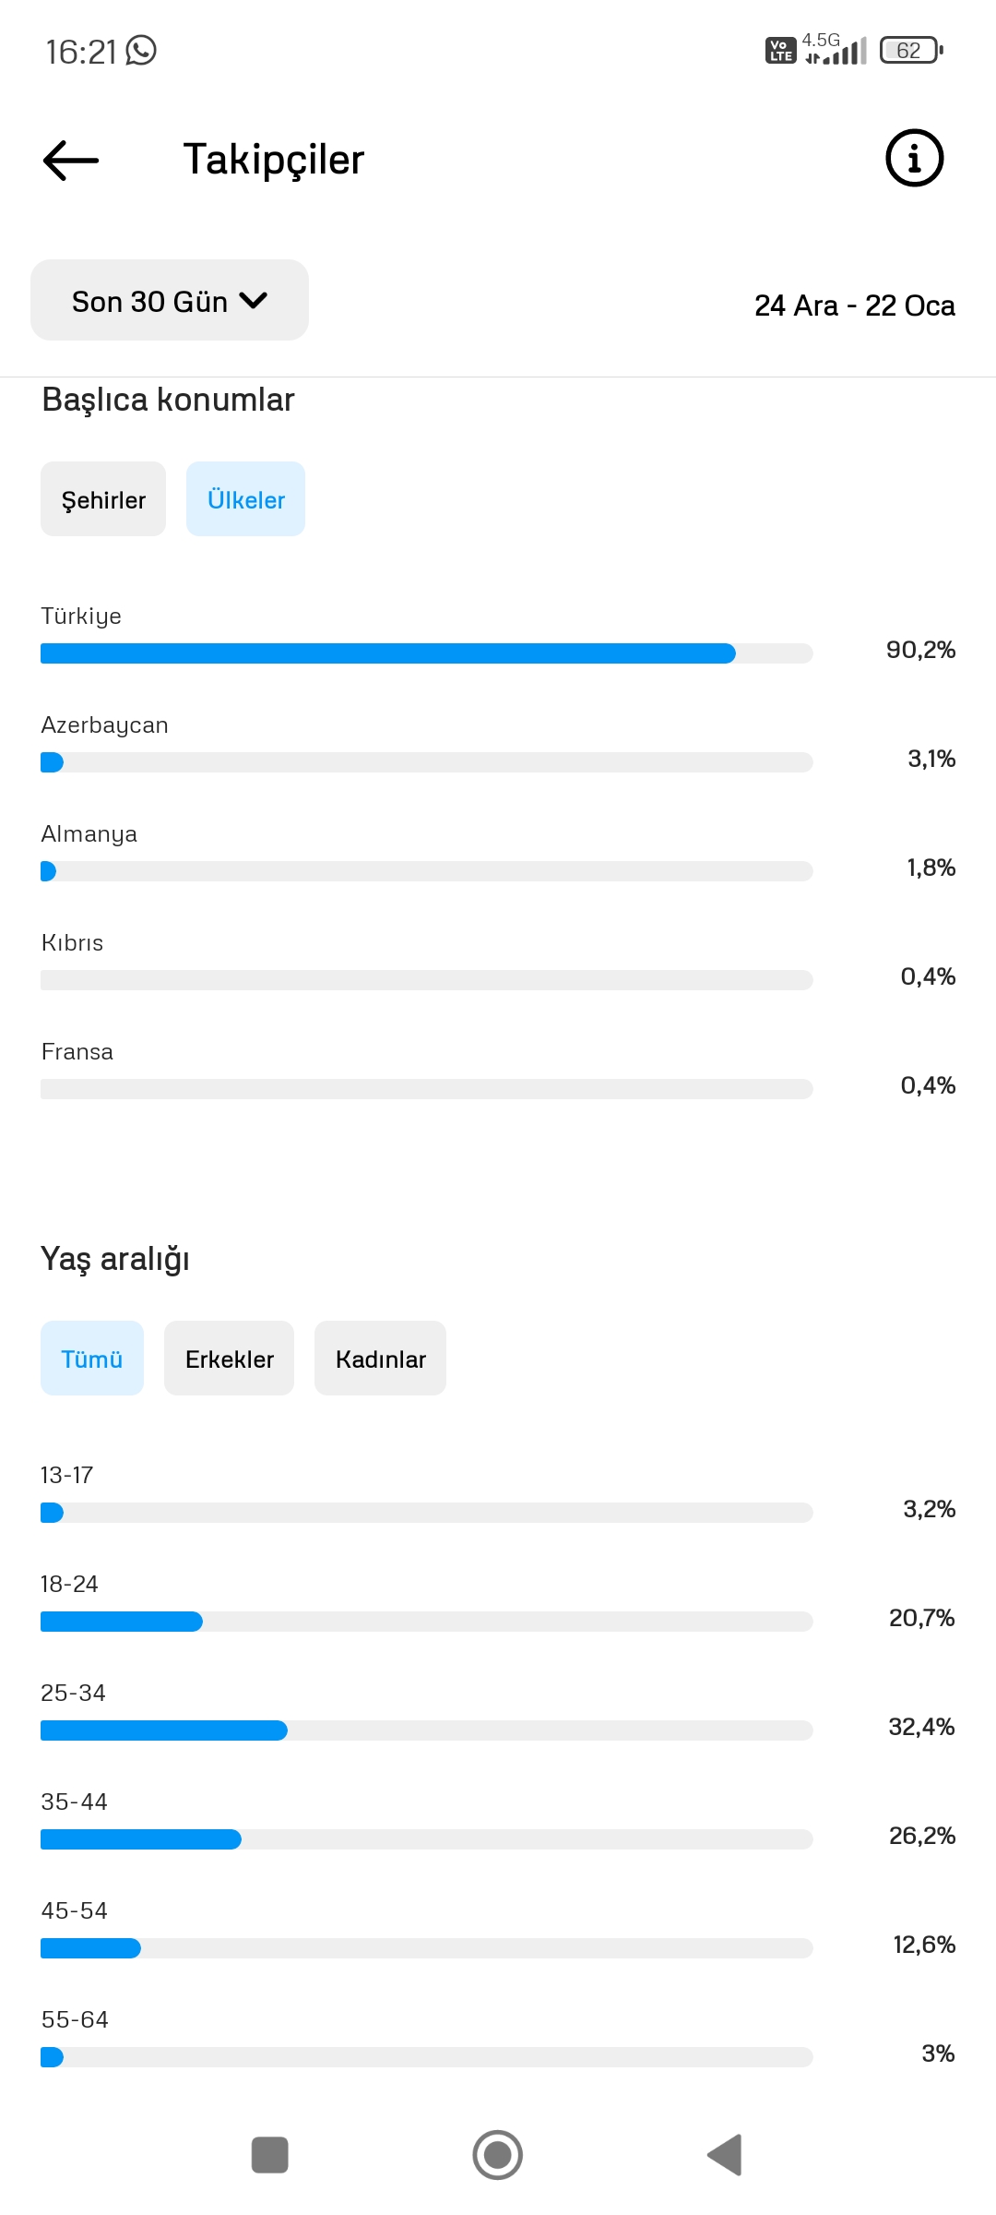Select the Ülkeler filter chip
Image resolution: width=996 pixels, height=2215 pixels.
[245, 499]
